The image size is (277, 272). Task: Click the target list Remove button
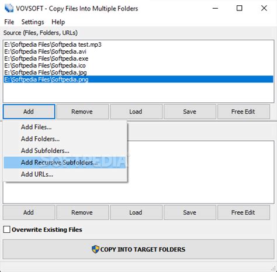82,212
